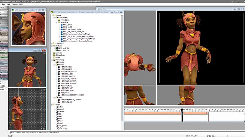Select HD73_TALK_GENERAL motion icon
245x137 pixels.
pos(59,79)
